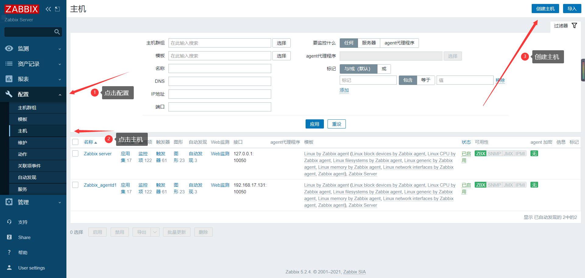Click the ZABBIX logo
585x278 pixels.
pyautogui.click(x=22, y=9)
